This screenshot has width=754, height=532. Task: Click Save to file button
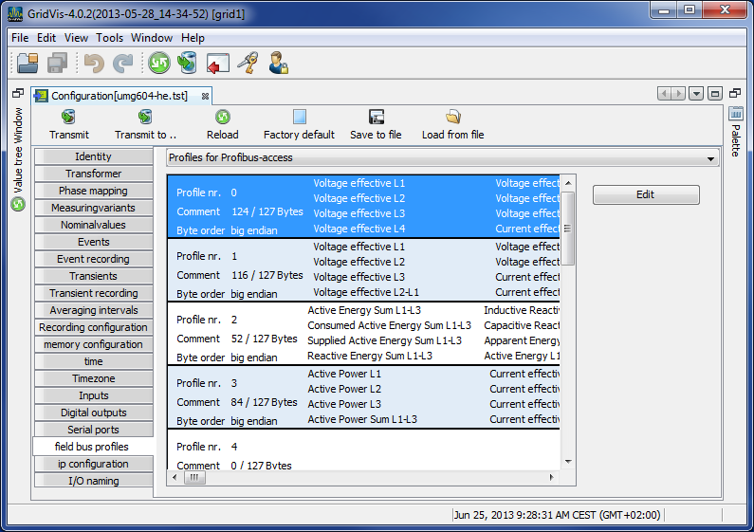pos(376,124)
